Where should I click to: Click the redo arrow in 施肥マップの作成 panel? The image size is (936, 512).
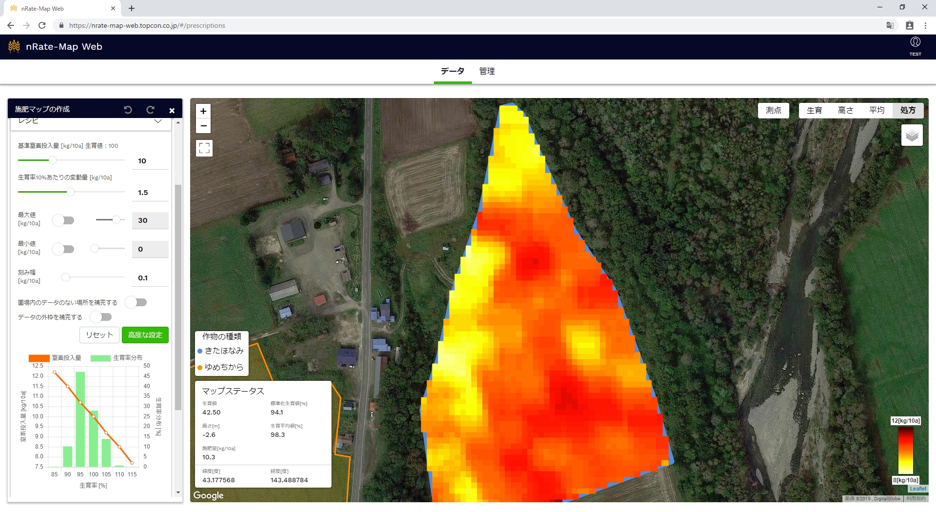150,110
